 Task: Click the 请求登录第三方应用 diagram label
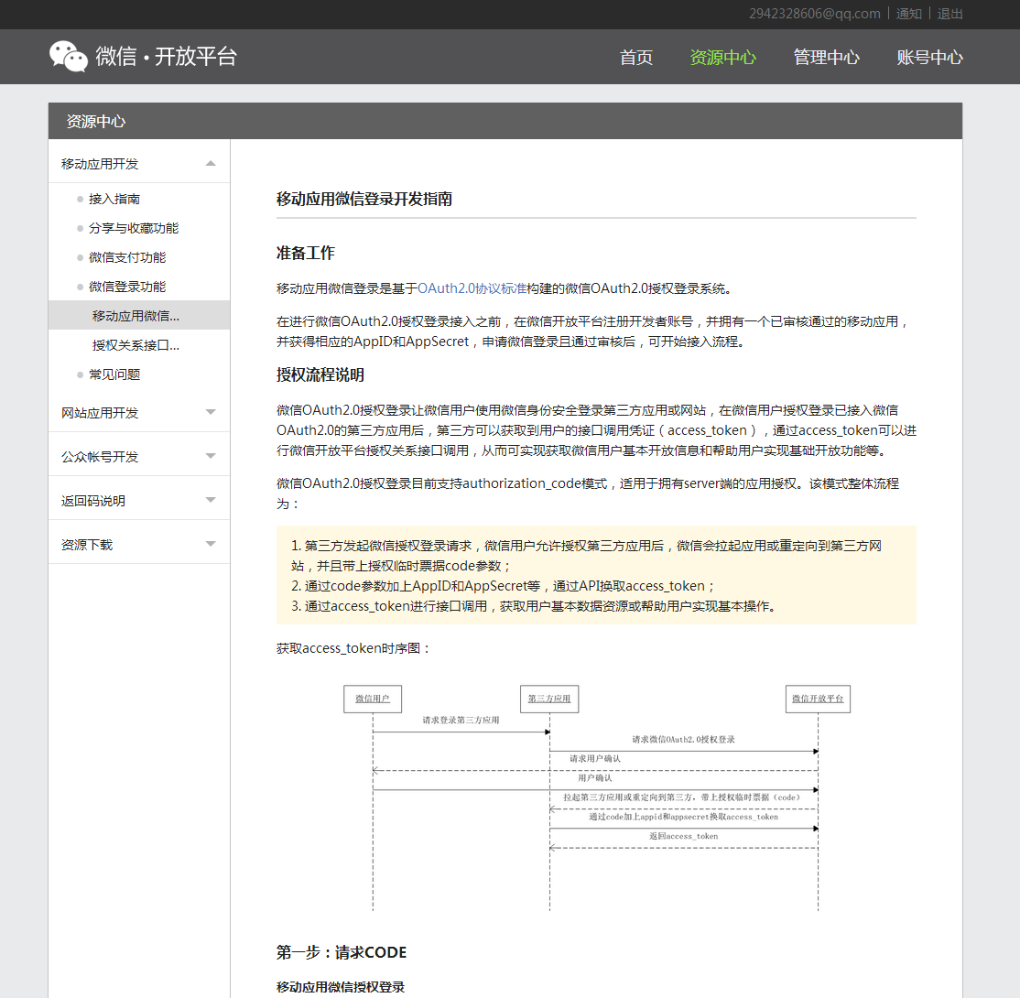461,721
